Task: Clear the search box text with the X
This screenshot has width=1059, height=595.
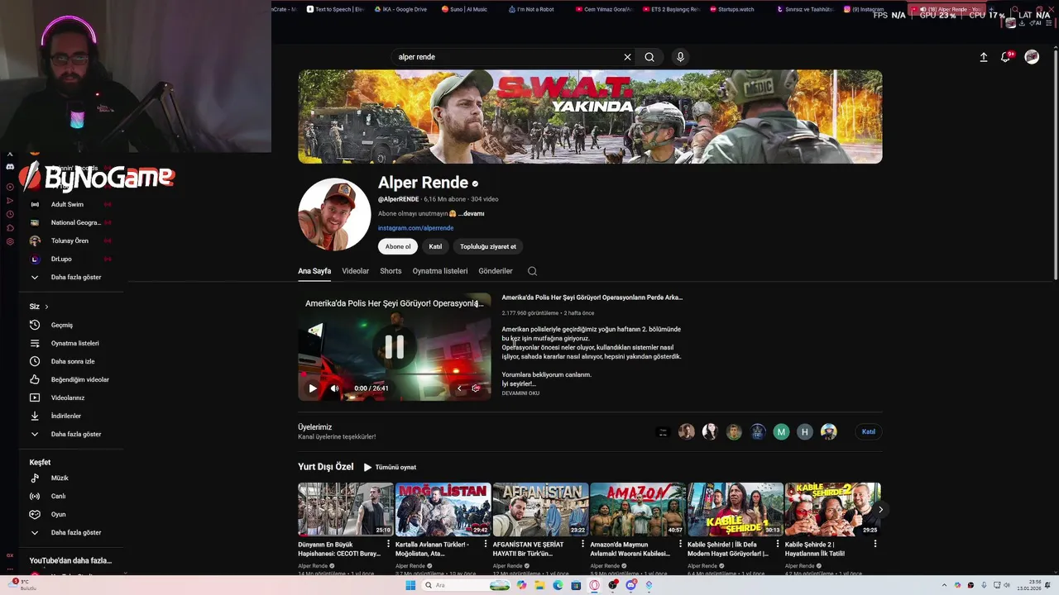Action: tap(627, 57)
